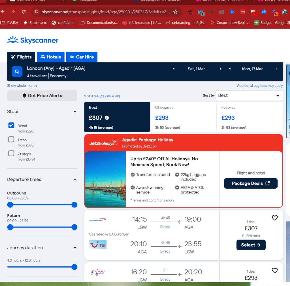Click Promoted by Jet2.com text
The height and width of the screenshot is (286, 290).
[140, 146]
